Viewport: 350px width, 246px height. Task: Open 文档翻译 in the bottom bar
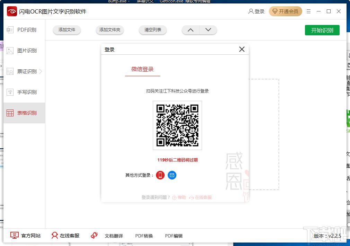[114, 236]
